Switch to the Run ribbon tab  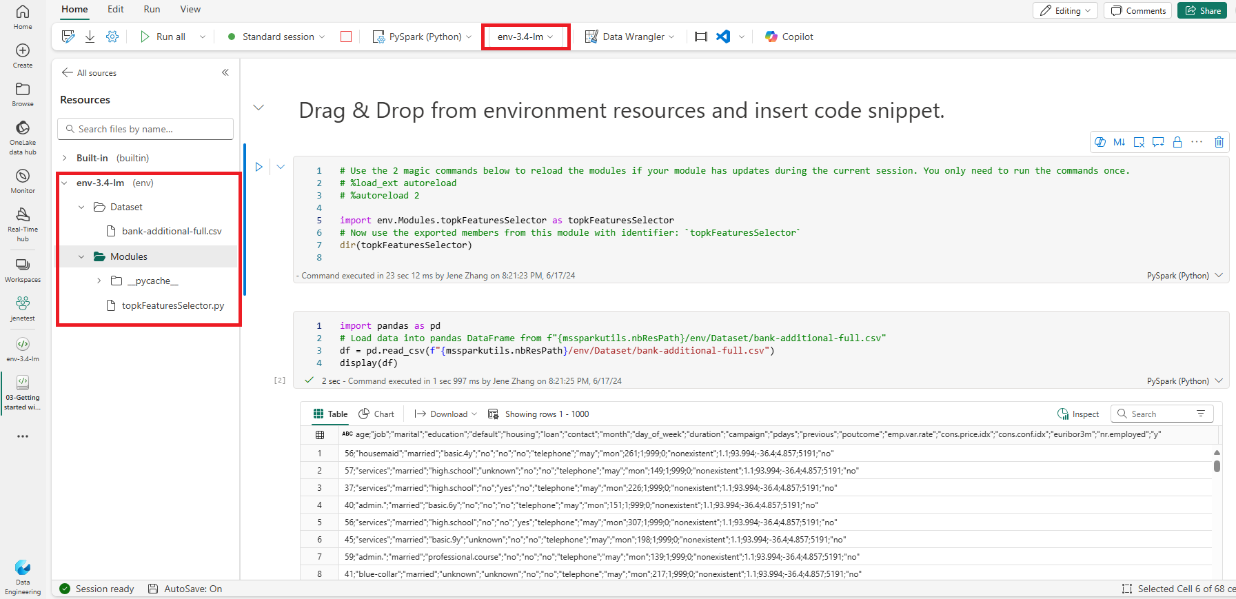click(152, 9)
